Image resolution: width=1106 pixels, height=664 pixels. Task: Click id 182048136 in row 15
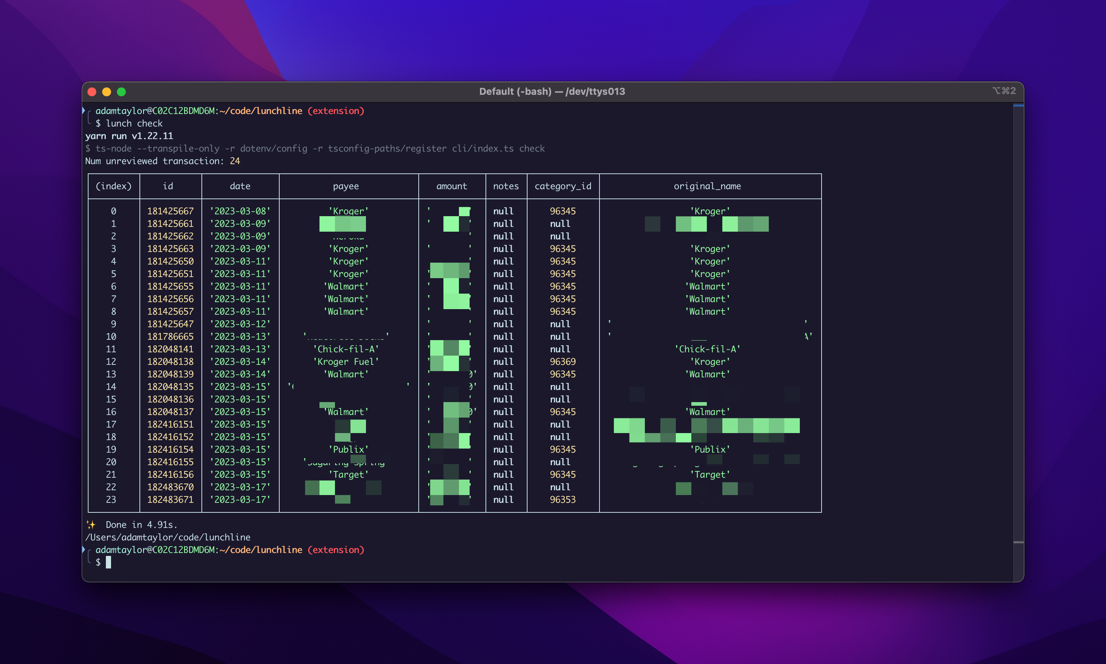pyautogui.click(x=170, y=399)
